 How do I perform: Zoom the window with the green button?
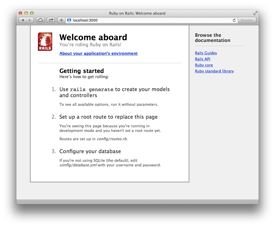[32, 13]
